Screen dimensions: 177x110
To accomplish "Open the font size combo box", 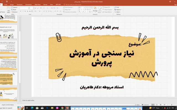I will click(32, 8).
